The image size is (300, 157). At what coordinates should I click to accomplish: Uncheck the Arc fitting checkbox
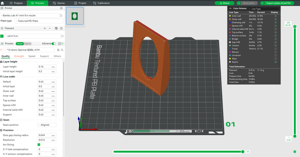point(39,145)
